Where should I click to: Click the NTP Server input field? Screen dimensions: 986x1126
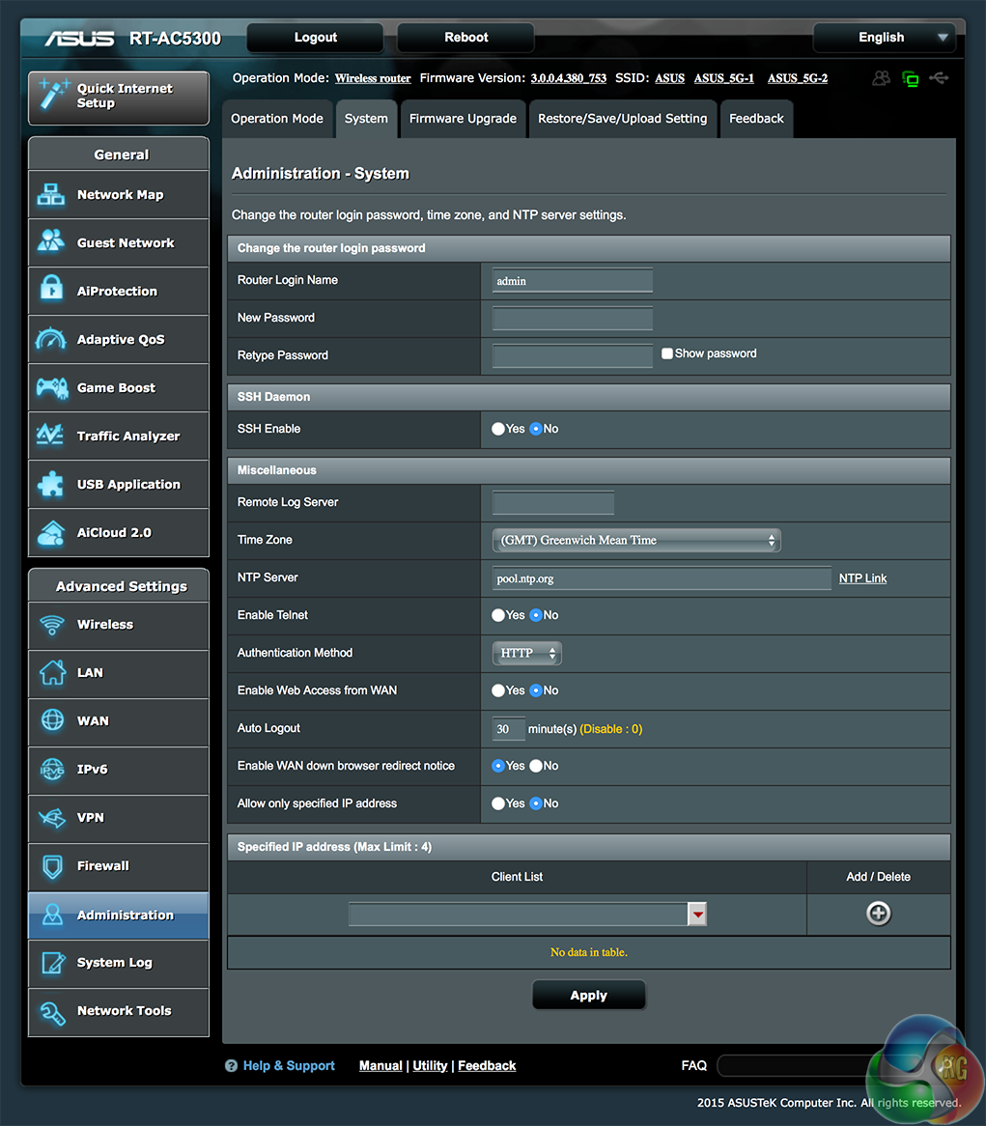pos(662,578)
